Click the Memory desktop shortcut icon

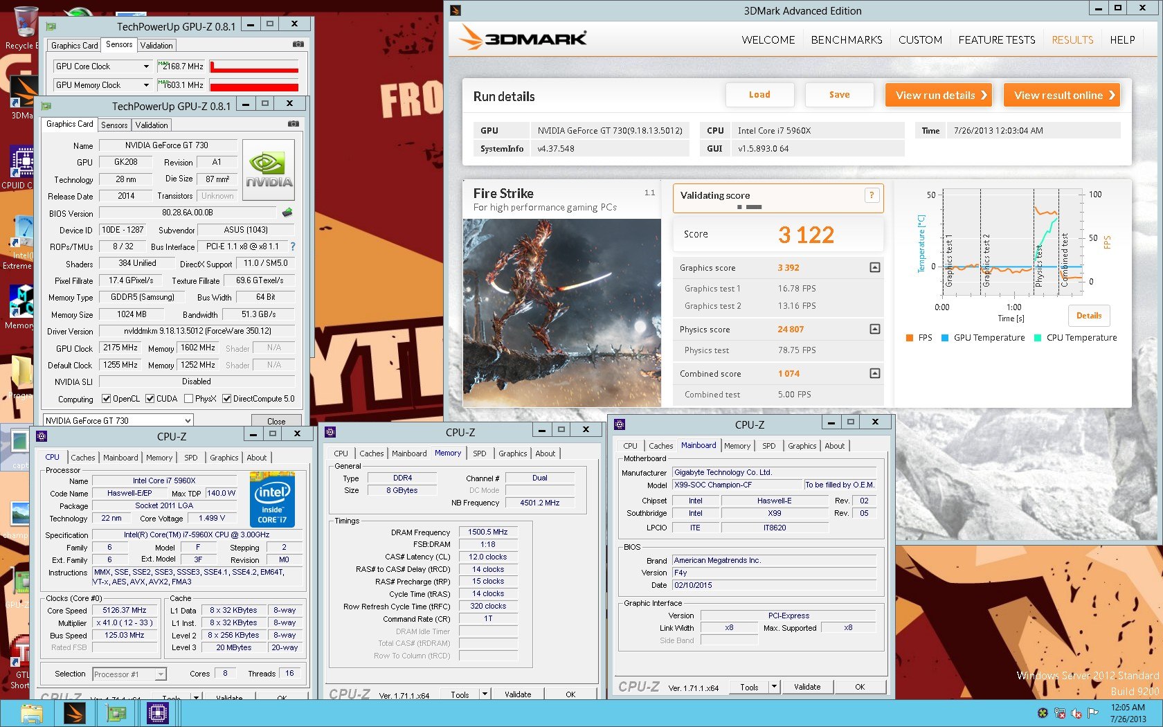coord(21,302)
